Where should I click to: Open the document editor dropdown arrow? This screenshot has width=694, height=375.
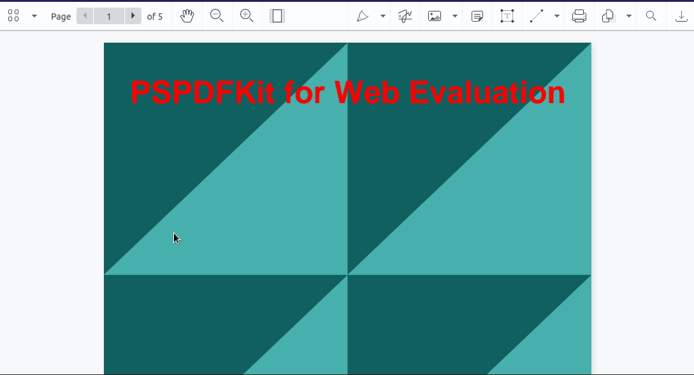[x=628, y=16]
